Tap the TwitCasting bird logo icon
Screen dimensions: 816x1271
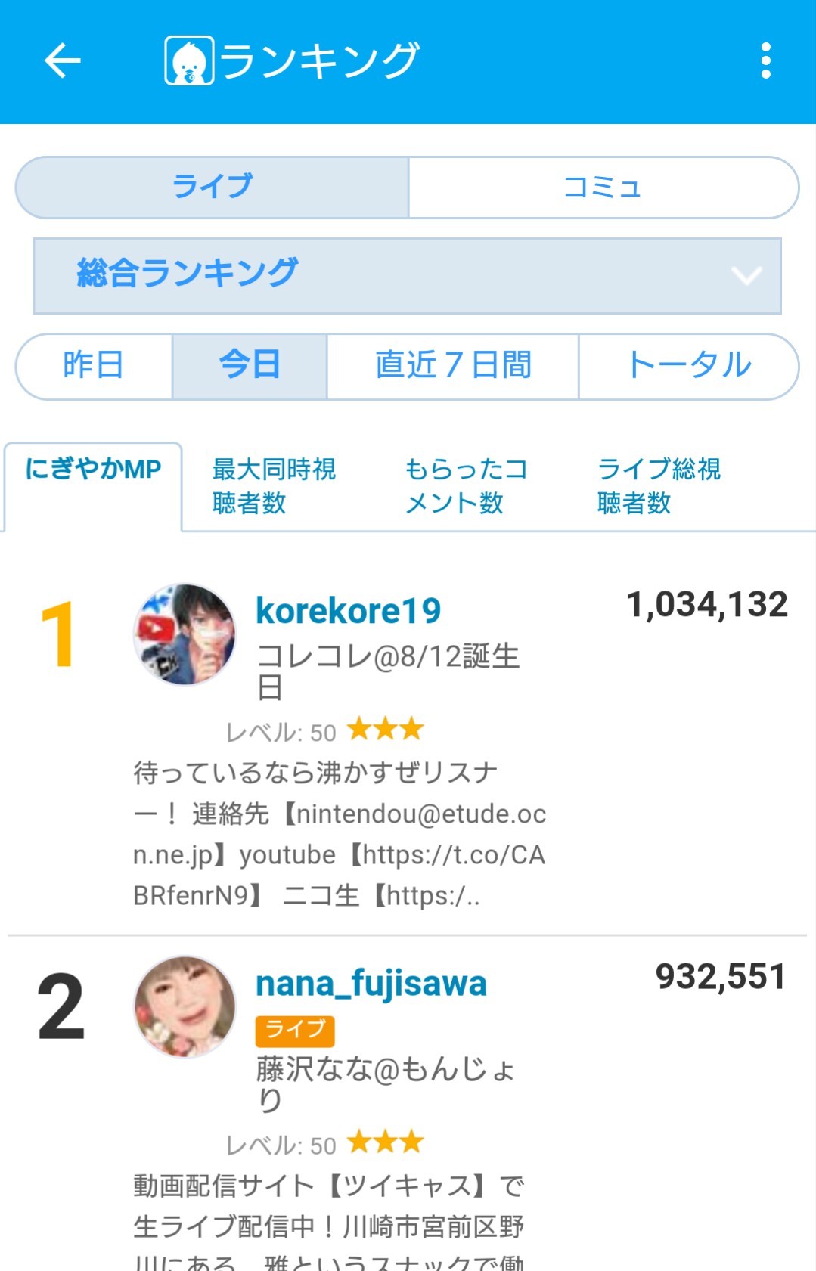click(x=188, y=60)
